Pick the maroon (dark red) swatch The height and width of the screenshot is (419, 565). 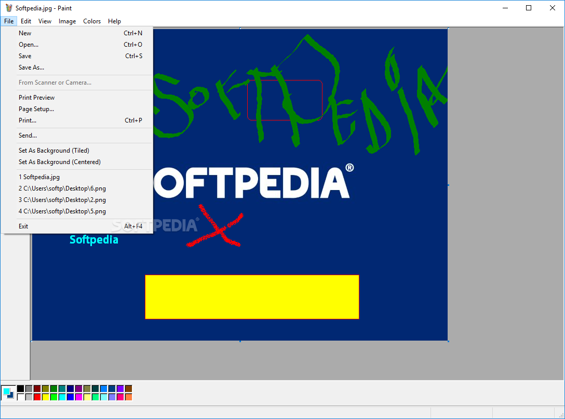(x=37, y=388)
